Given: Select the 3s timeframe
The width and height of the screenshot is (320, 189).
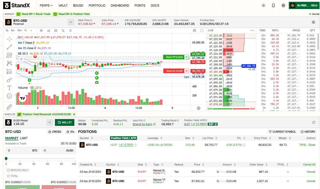Looking at the screenshot, I should 7,30.
